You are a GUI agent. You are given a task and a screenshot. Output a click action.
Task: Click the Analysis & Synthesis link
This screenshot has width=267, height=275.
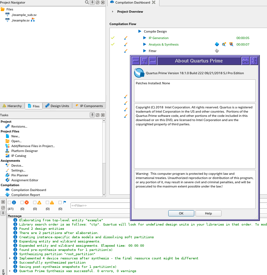click(x=163, y=44)
